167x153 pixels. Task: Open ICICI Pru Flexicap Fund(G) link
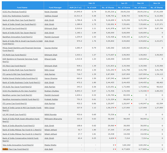pos(15,12)
